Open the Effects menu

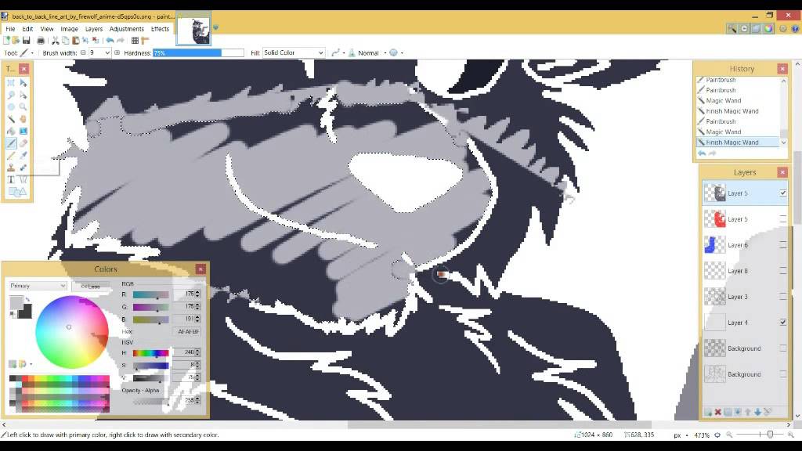point(160,29)
